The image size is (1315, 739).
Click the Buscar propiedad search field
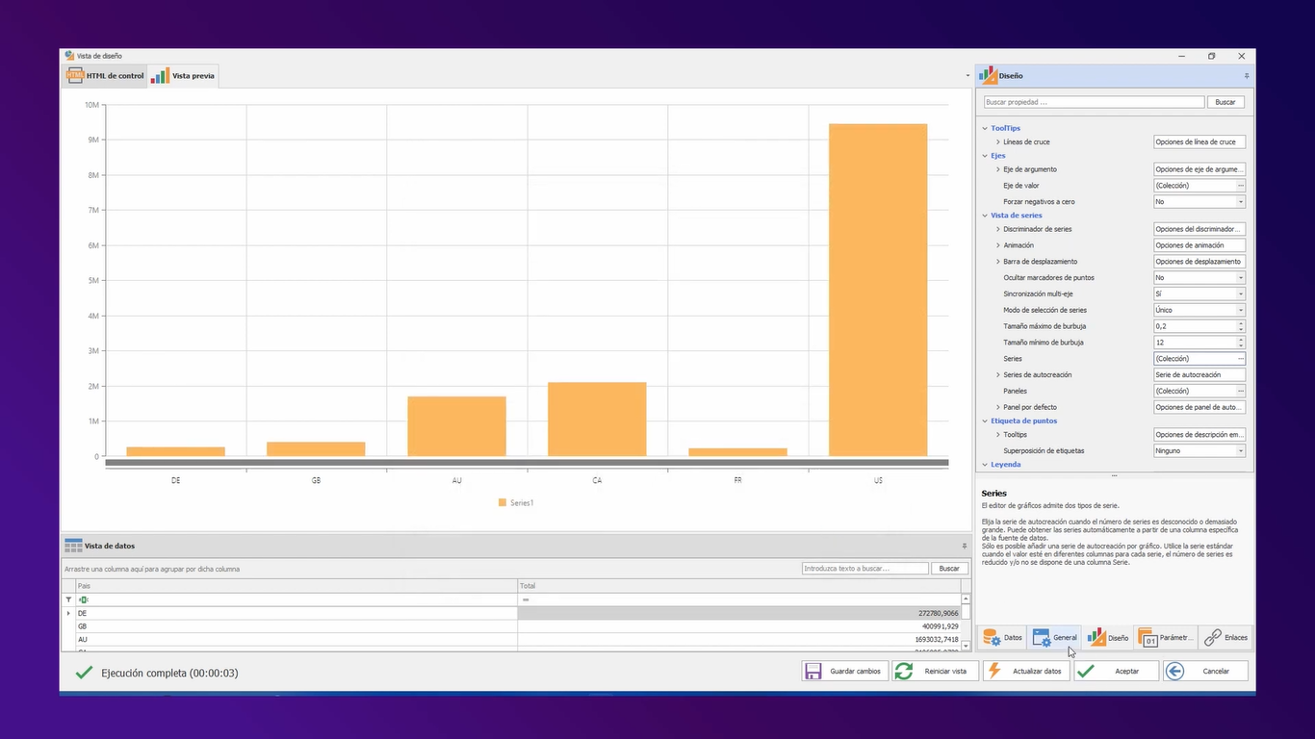click(1093, 101)
